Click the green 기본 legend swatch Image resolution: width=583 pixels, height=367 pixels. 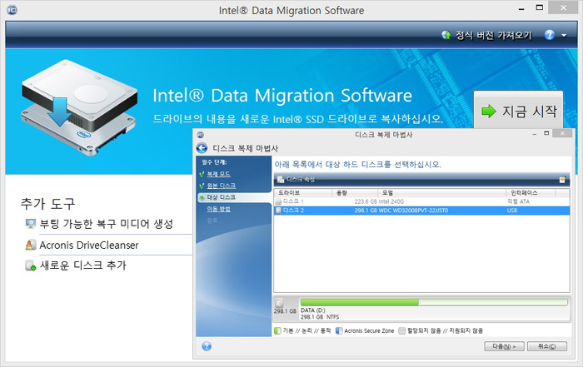tap(277, 330)
